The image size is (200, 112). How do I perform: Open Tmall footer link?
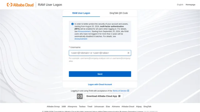90,106
